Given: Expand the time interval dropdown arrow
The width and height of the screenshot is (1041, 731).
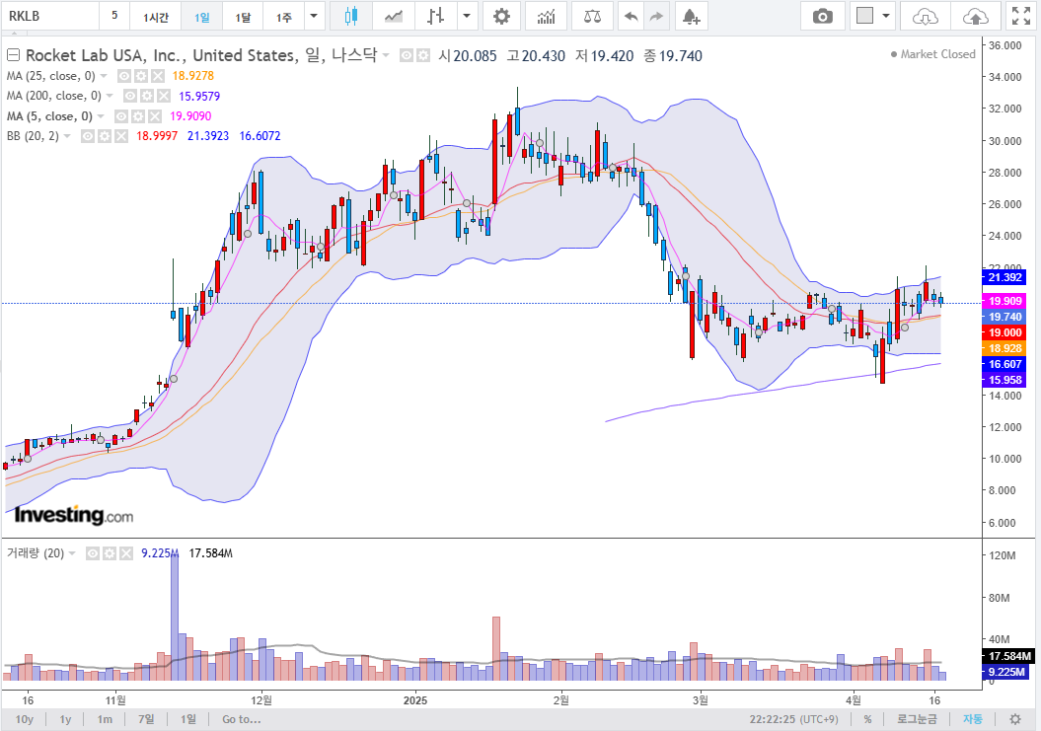Looking at the screenshot, I should (314, 16).
